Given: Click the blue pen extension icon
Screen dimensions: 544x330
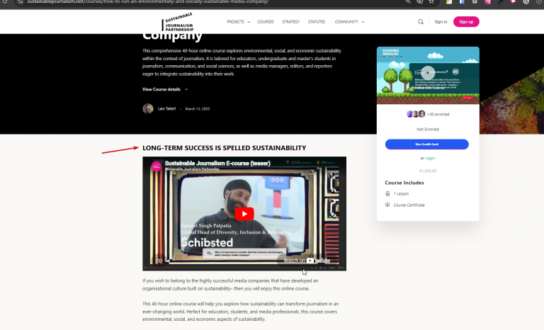Looking at the screenshot, I should [500, 1].
